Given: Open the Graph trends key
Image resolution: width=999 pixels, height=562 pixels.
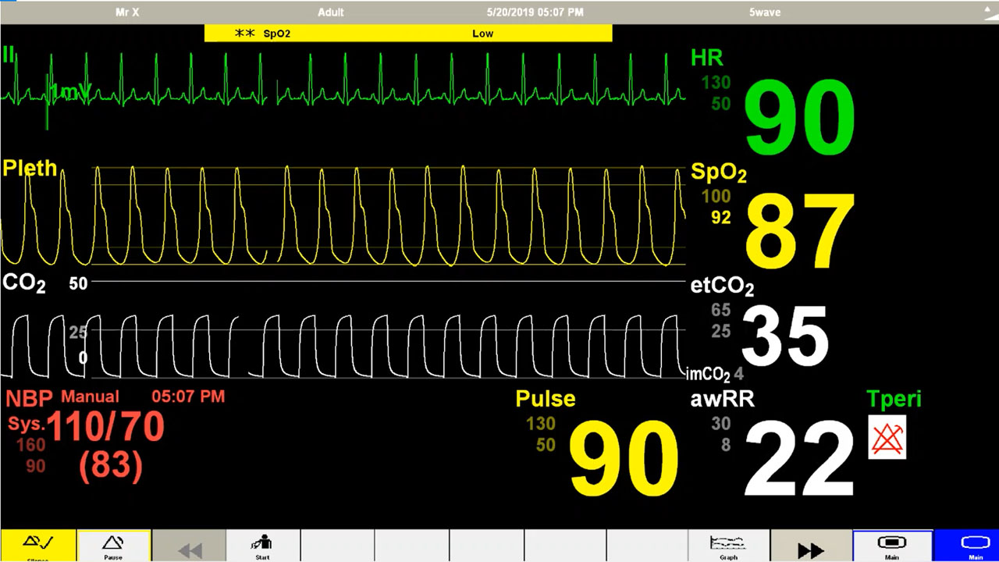Looking at the screenshot, I should click(728, 545).
